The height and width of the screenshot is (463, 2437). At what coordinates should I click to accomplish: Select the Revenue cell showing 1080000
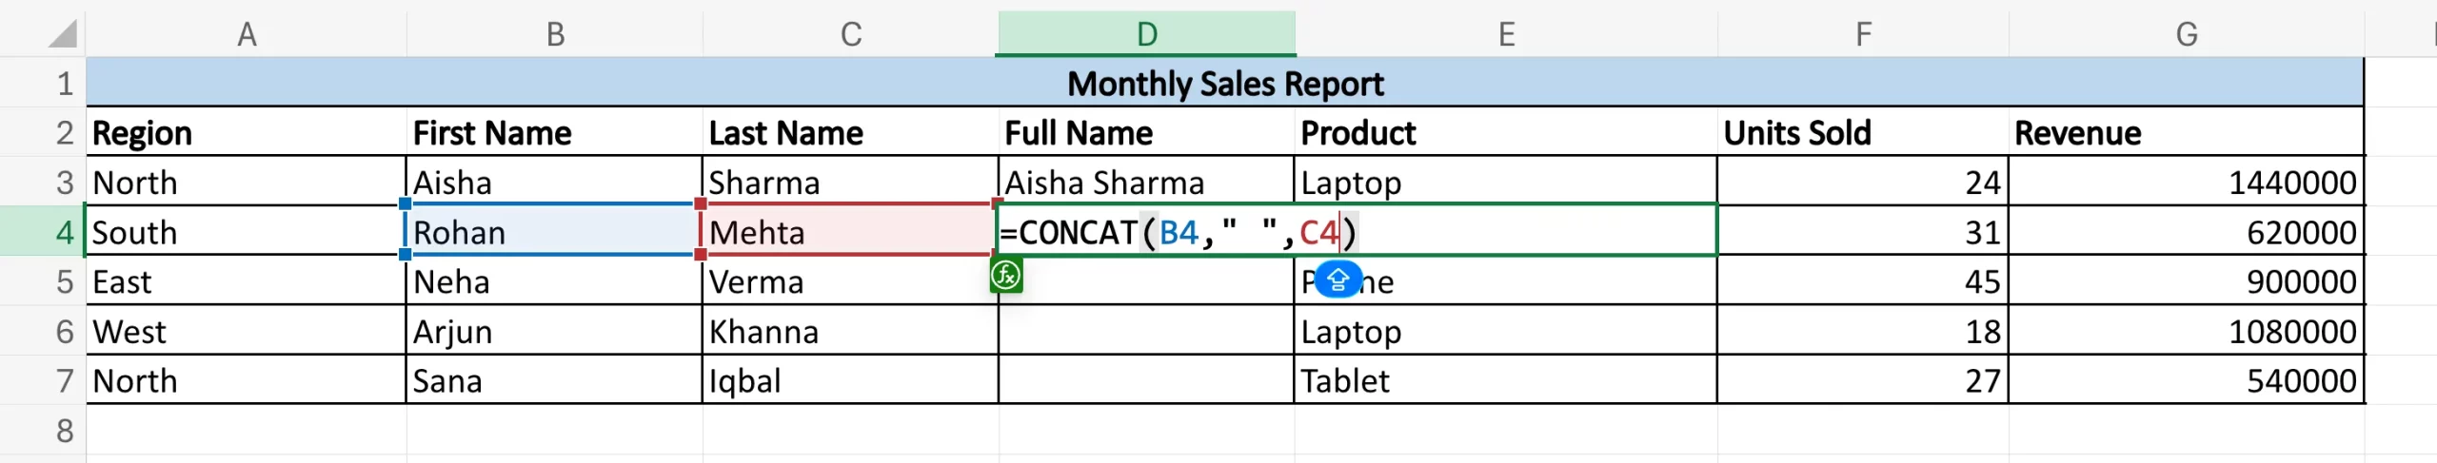pos(2186,332)
